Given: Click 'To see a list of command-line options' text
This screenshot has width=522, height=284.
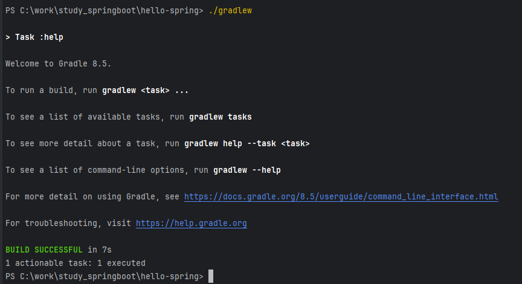Looking at the screenshot, I should click(x=94, y=170).
